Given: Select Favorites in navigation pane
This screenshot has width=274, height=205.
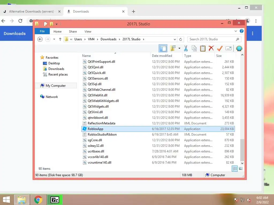Looking at the screenshot, I should (52, 58).
